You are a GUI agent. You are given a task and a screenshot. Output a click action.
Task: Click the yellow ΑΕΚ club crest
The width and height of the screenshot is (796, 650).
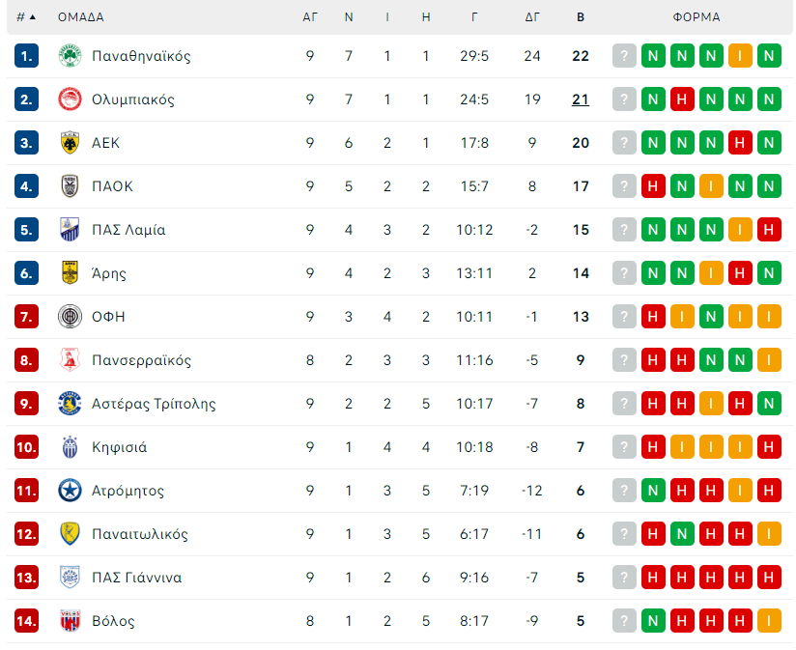(70, 143)
